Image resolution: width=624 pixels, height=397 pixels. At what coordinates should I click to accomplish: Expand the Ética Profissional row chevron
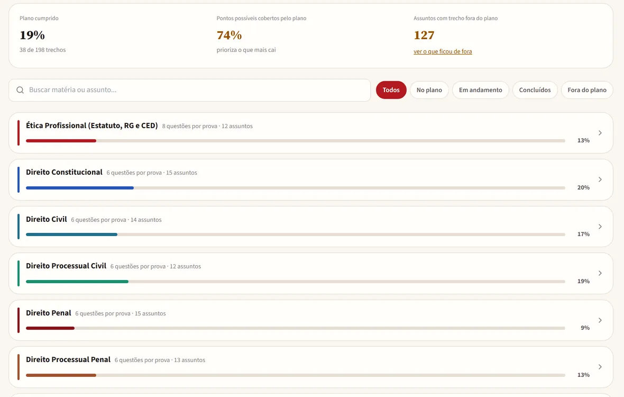[600, 133]
